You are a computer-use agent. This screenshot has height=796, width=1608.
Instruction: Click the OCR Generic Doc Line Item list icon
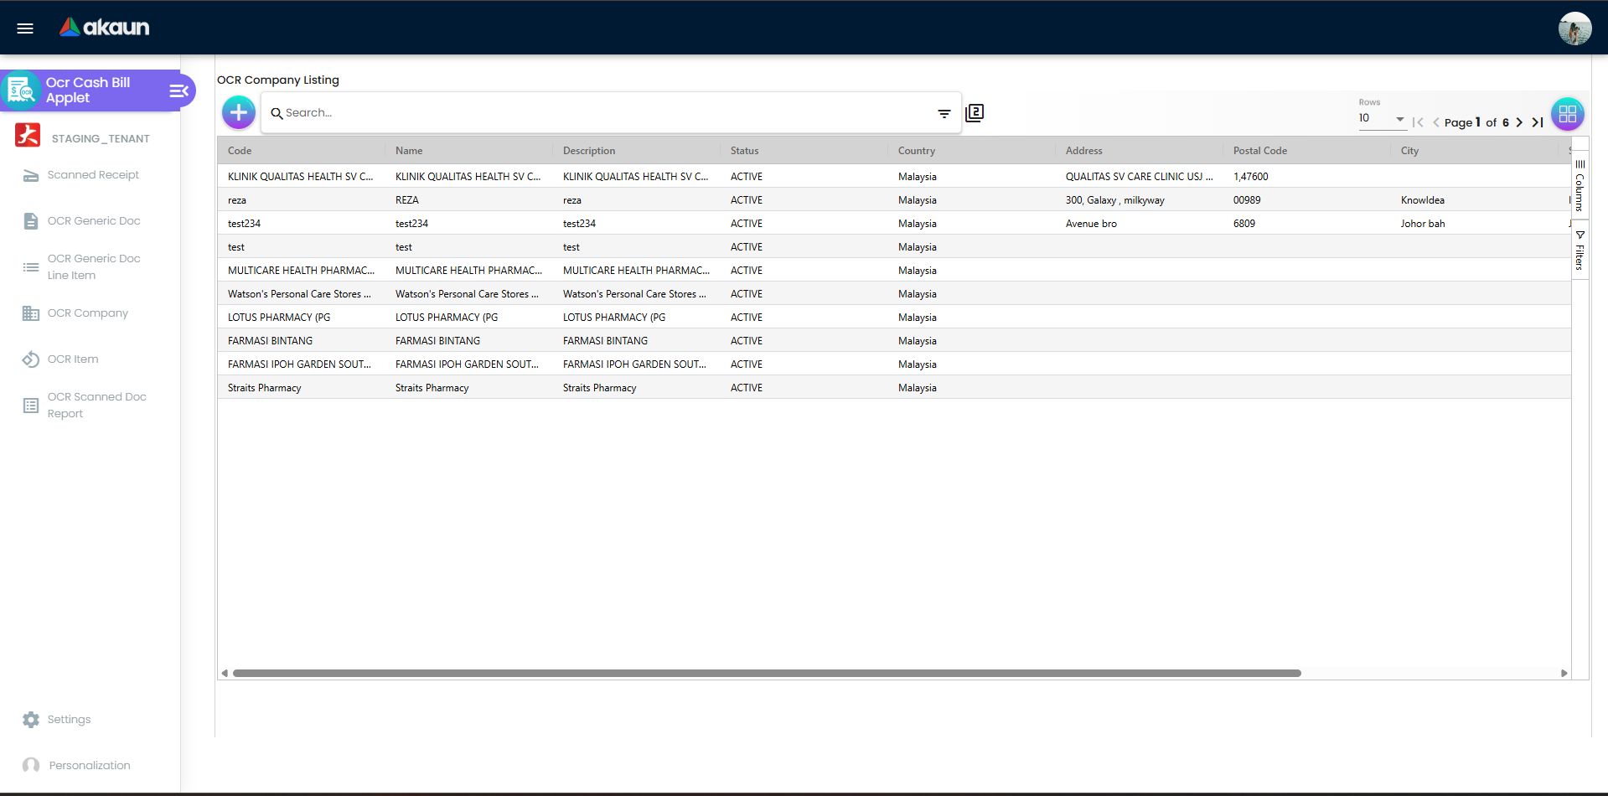(x=31, y=267)
